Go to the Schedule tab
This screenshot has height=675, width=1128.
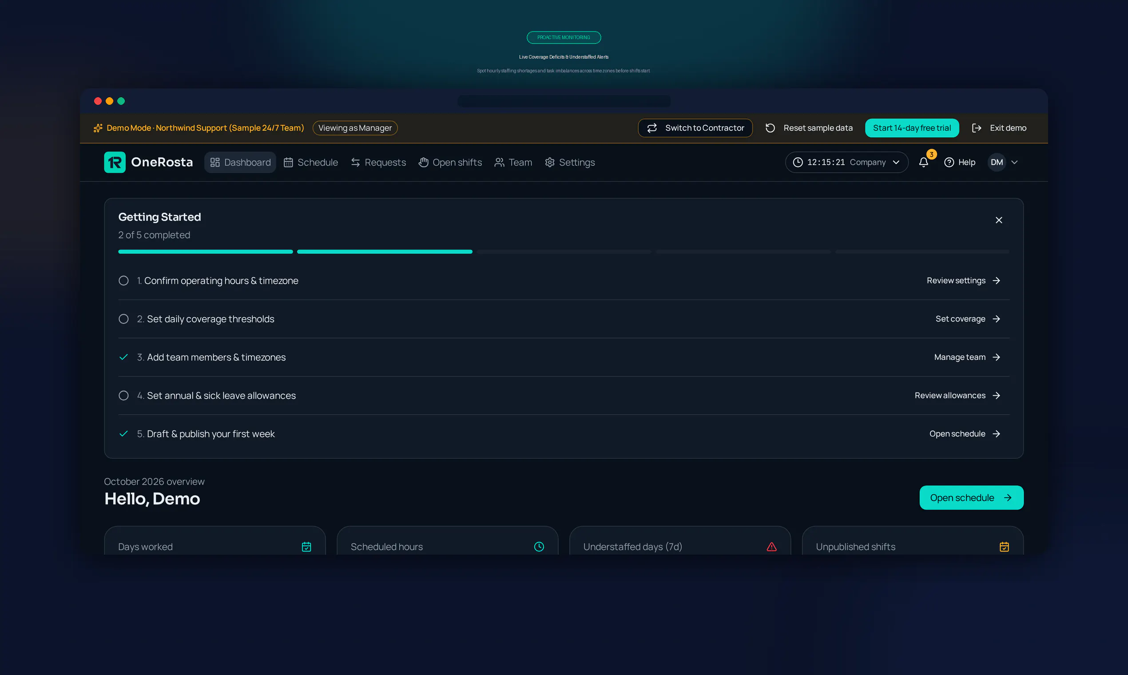pyautogui.click(x=311, y=163)
